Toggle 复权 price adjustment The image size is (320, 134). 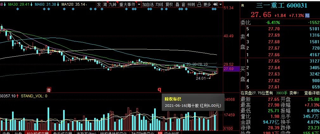point(169,4)
